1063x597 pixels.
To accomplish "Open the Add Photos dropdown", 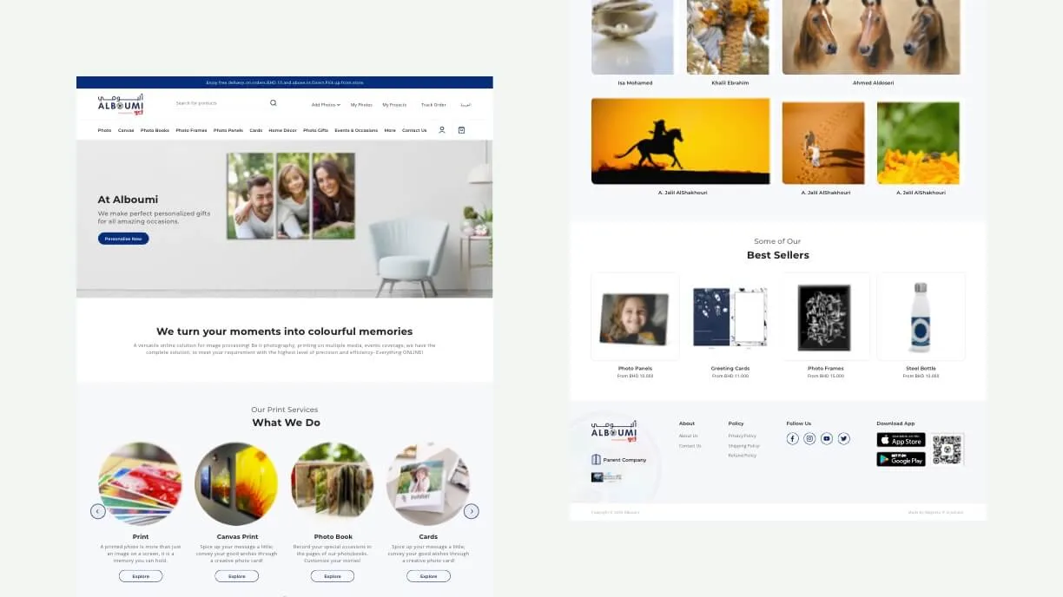I will [x=325, y=103].
